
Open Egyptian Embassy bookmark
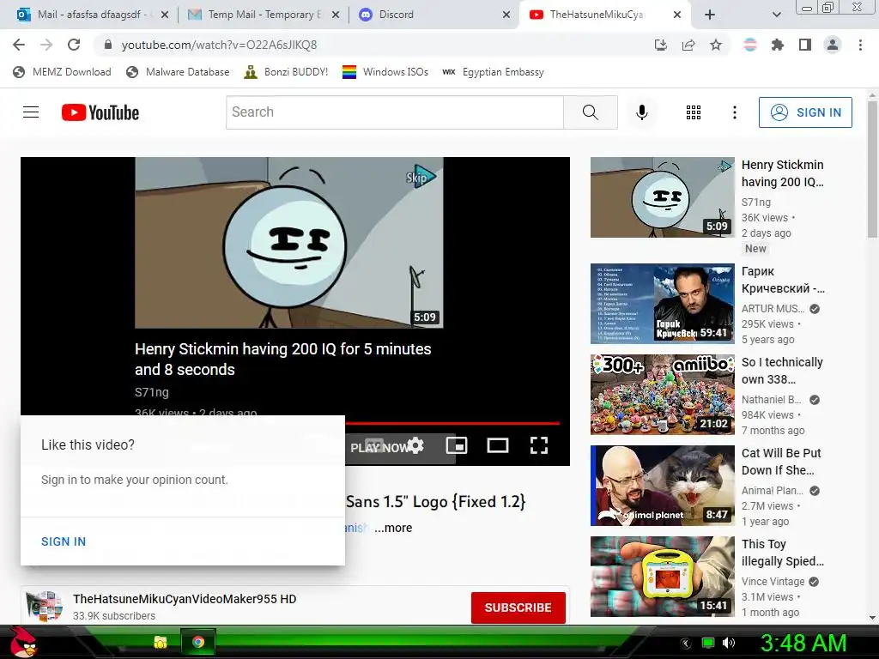[493, 72]
